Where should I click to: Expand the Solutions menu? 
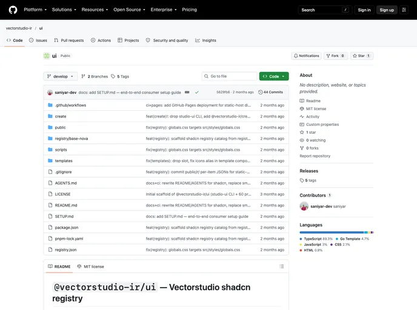pyautogui.click(x=64, y=10)
